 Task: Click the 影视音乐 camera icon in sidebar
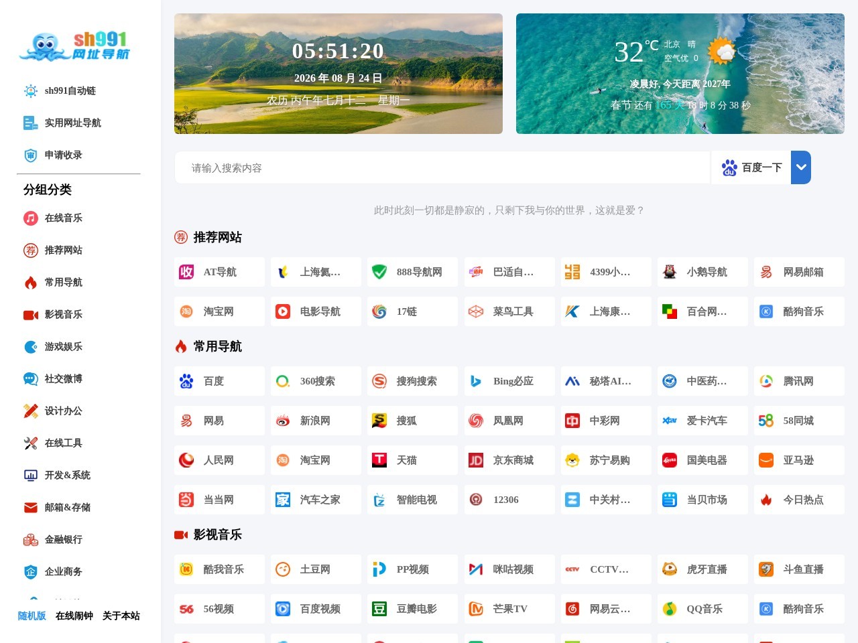pyautogui.click(x=31, y=315)
